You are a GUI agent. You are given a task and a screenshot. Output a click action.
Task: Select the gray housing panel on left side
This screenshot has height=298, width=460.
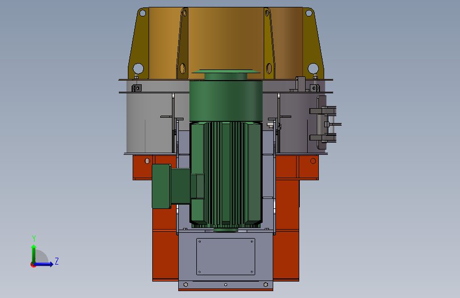coord(150,123)
